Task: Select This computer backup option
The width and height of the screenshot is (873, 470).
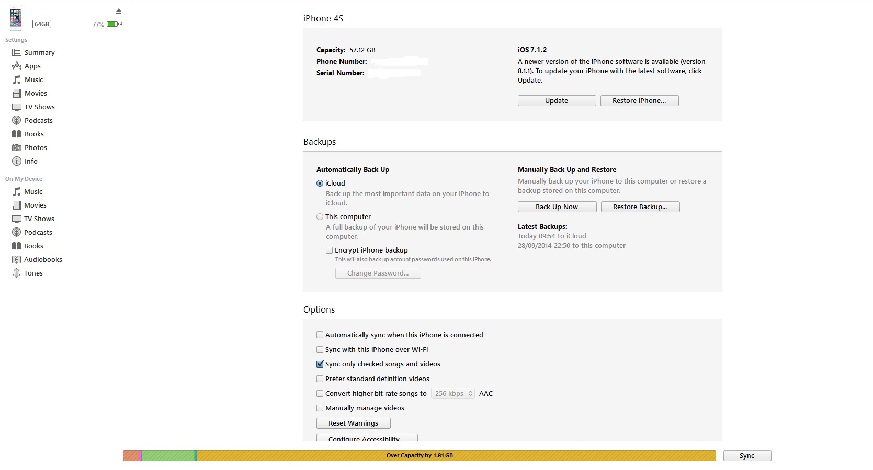Action: pos(320,217)
